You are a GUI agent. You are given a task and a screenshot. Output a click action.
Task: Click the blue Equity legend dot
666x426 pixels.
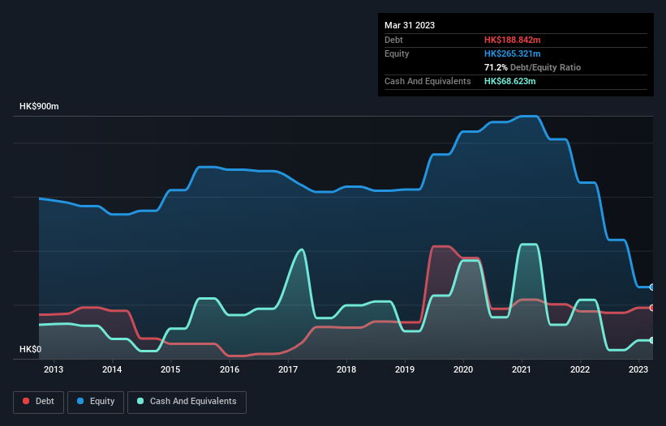80,401
